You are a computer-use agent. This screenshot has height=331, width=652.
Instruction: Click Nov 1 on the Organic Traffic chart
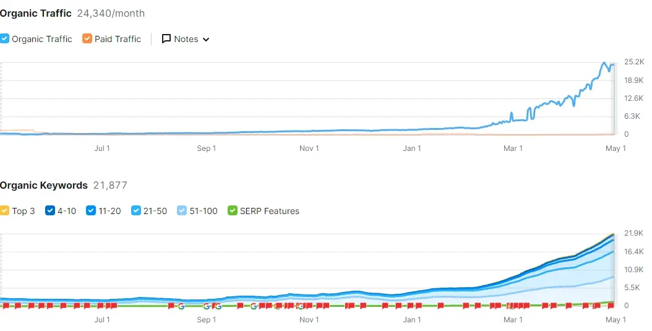[x=309, y=148]
